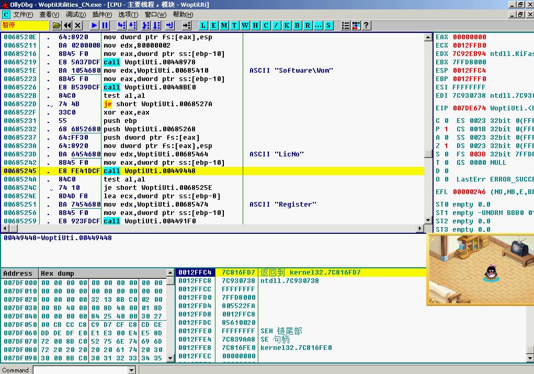The image size is (534, 374).
Task: Show the Call stack via K button
Action: point(287,26)
